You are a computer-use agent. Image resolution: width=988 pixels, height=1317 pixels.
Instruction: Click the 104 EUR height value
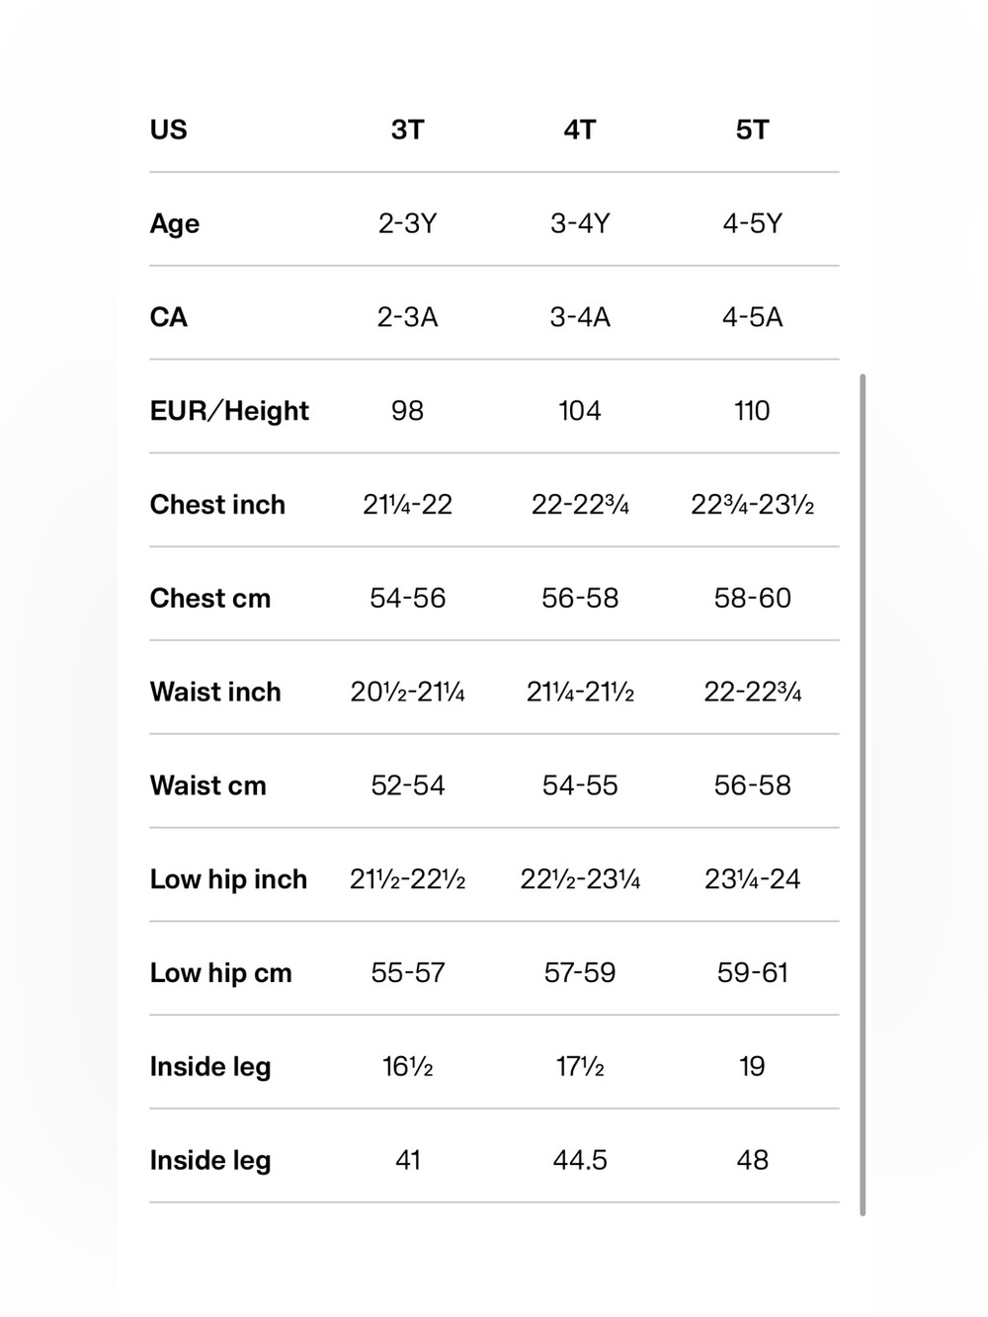click(x=580, y=411)
